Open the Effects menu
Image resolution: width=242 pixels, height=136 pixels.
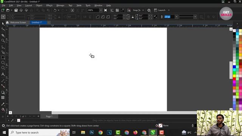pos(49,5)
